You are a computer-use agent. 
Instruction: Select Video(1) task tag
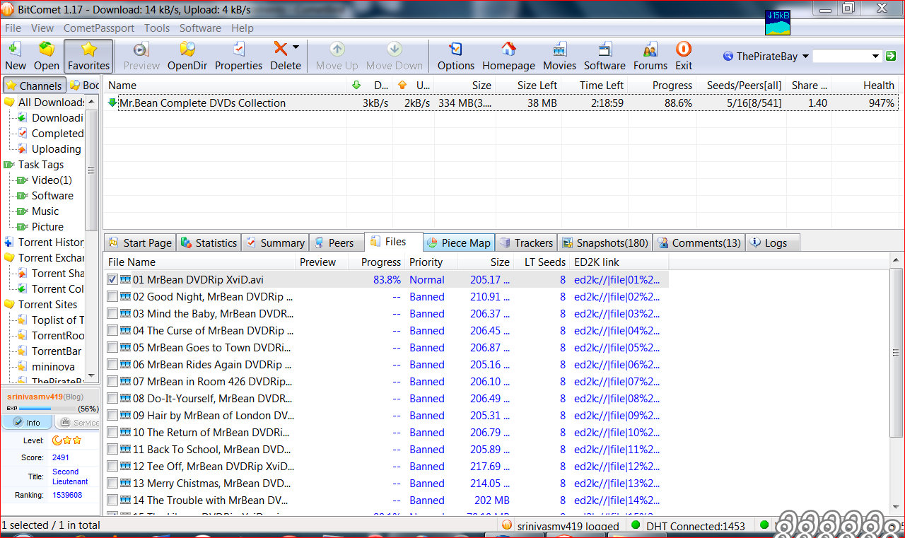pyautogui.click(x=44, y=180)
